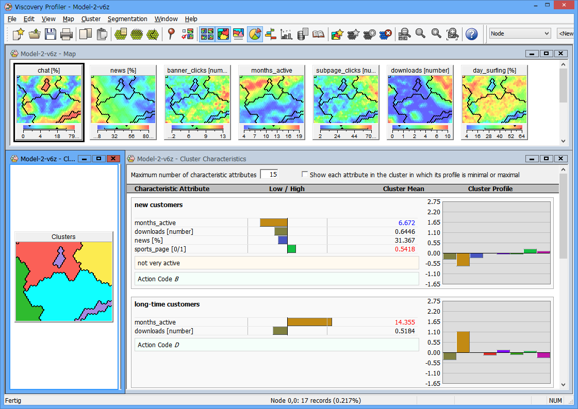Screen dimensions: 578x409
Task: Click the red pushpin marker icon
Action: (172, 34)
